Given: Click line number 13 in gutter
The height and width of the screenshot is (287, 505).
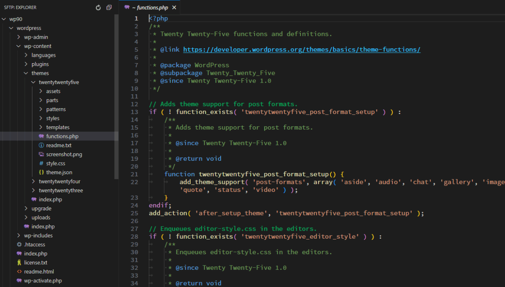Looking at the screenshot, I should [135, 112].
